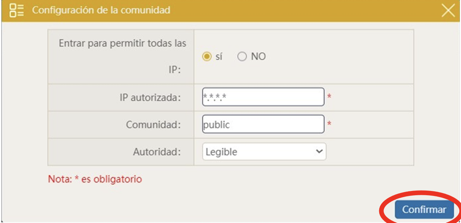Select the "NO" radio button
Screen dimensions: 461x223
(x=242, y=57)
